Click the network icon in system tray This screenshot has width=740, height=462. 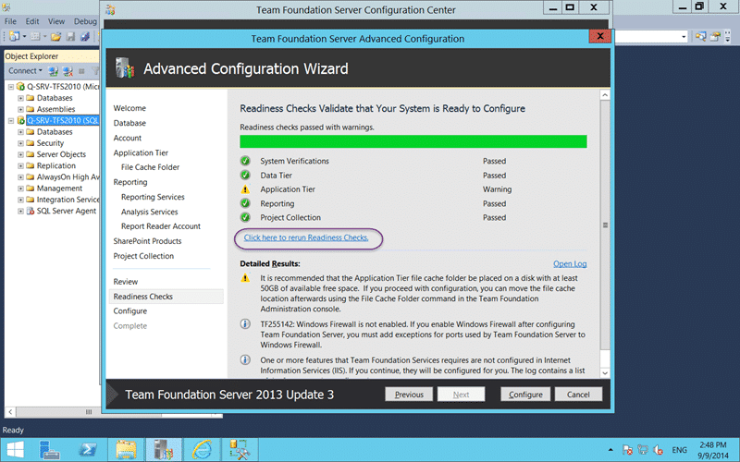click(643, 450)
